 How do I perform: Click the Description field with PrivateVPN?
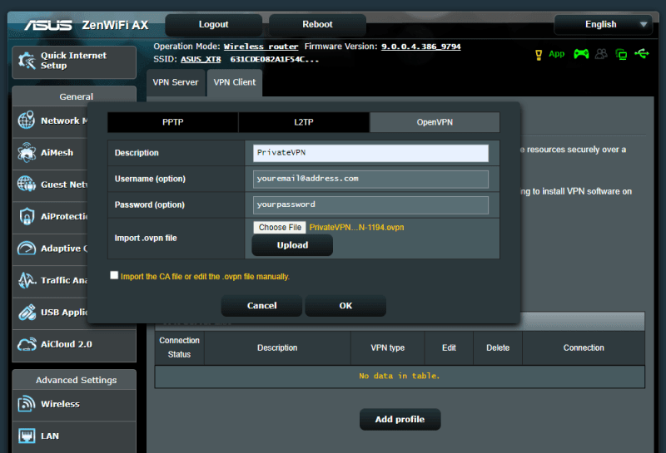370,153
